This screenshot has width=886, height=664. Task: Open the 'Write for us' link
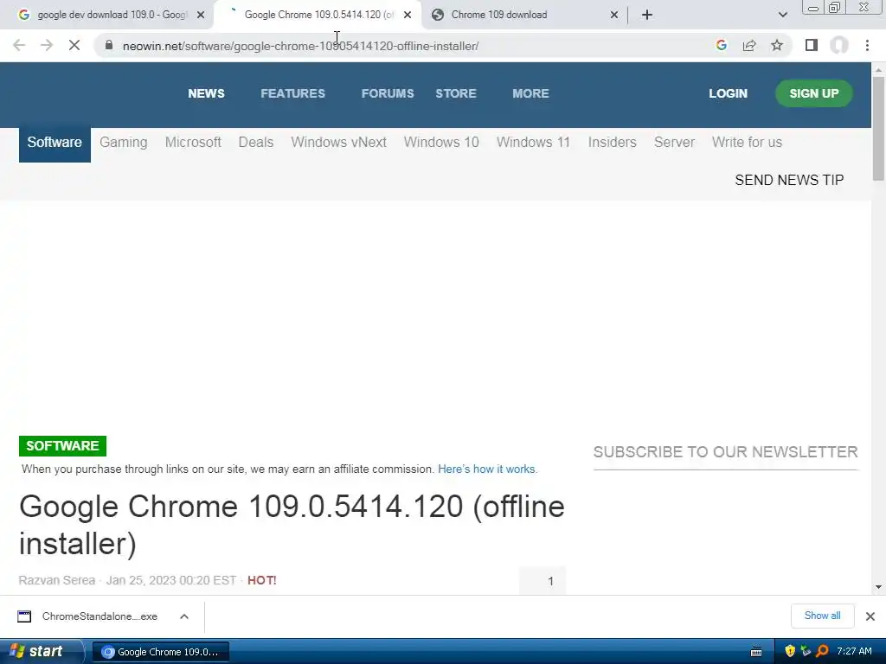point(747,143)
